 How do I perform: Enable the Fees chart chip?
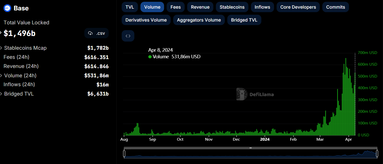(x=175, y=7)
